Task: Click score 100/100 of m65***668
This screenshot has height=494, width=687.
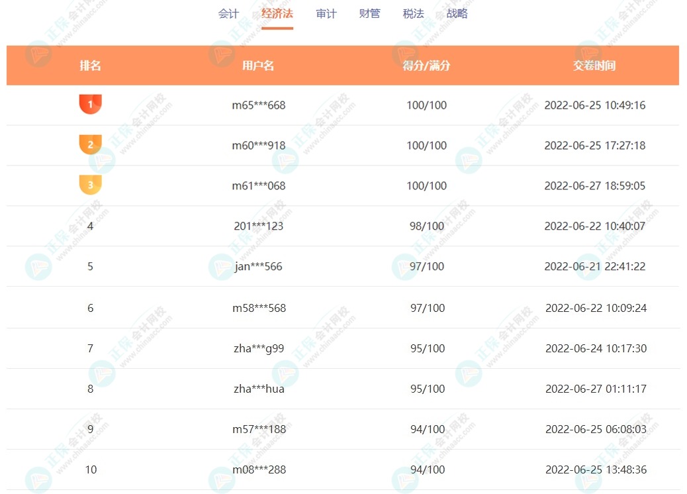Action: click(x=427, y=105)
